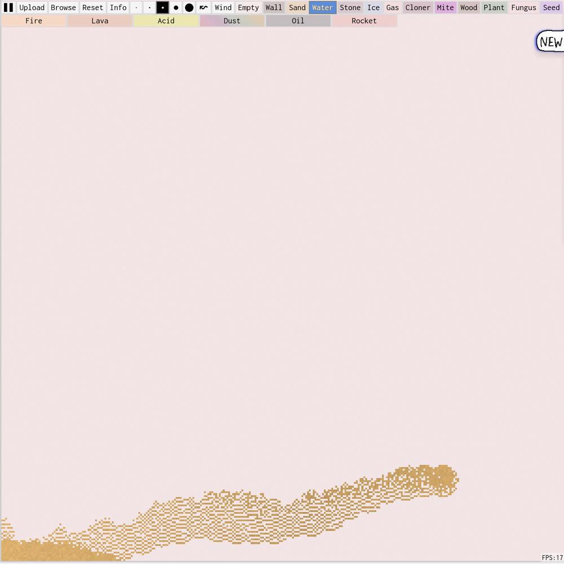Viewport: 564px width, 564px height.
Task: Reset the sandbox canvas
Action: 92,7
